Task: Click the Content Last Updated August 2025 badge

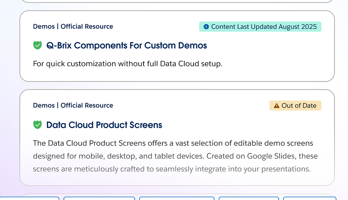Action: coord(260,27)
